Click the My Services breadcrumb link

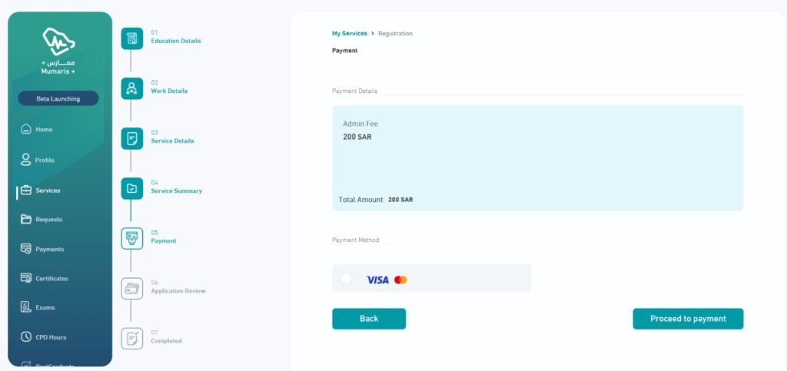click(350, 34)
